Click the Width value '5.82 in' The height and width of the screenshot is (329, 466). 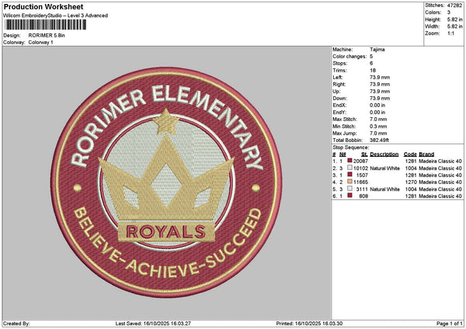click(454, 26)
